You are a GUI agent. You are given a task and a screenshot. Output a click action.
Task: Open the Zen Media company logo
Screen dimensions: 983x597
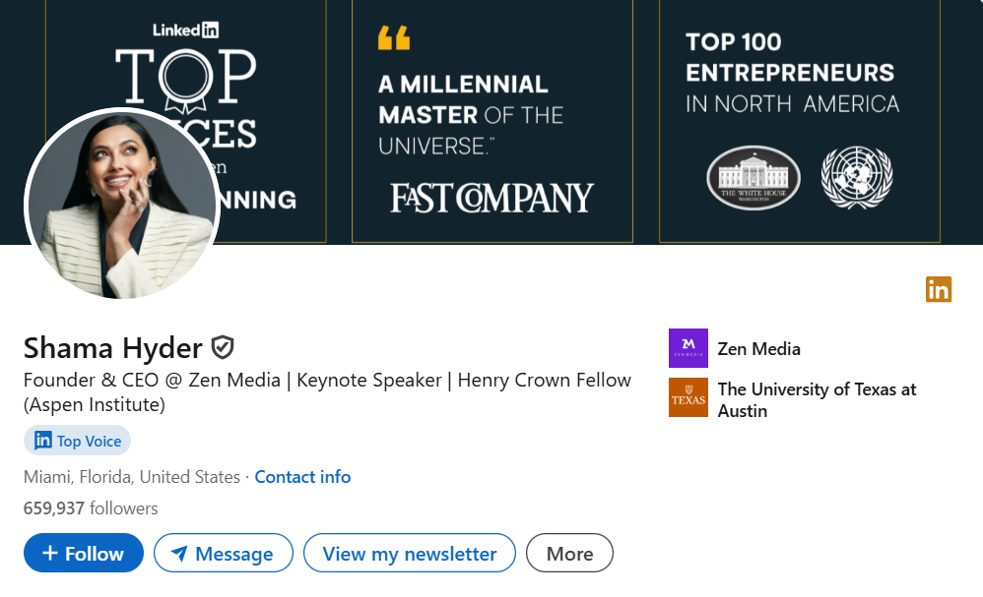[x=688, y=348]
